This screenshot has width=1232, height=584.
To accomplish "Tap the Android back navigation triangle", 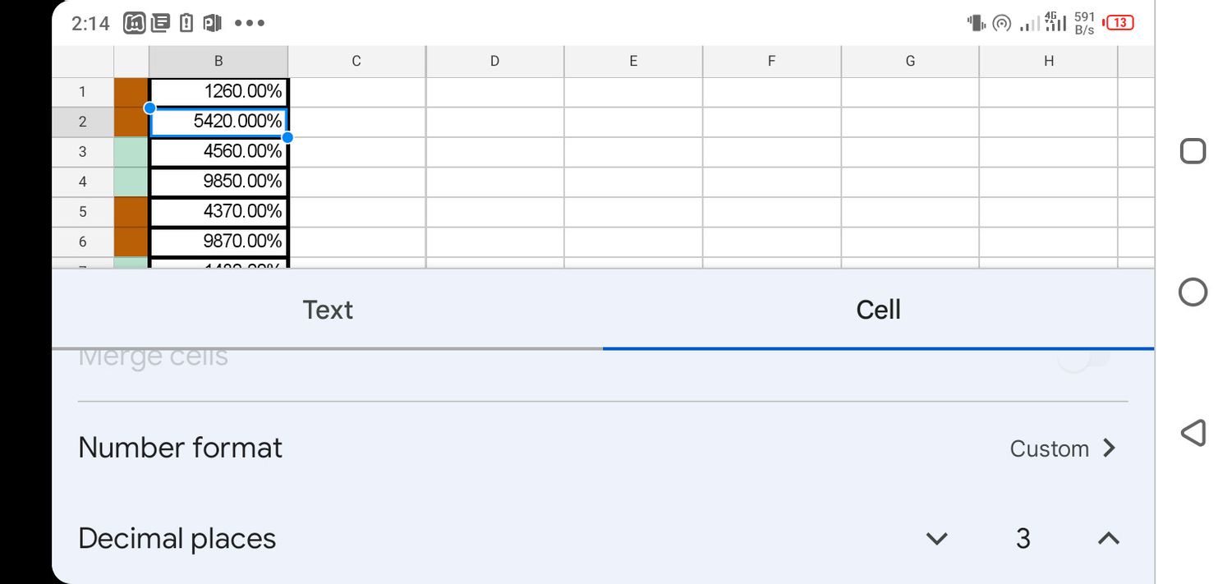I will [x=1193, y=432].
